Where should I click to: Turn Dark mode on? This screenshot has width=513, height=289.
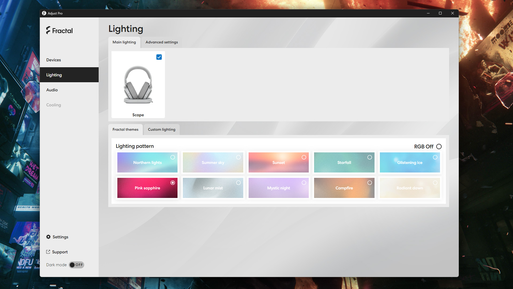pyautogui.click(x=76, y=265)
